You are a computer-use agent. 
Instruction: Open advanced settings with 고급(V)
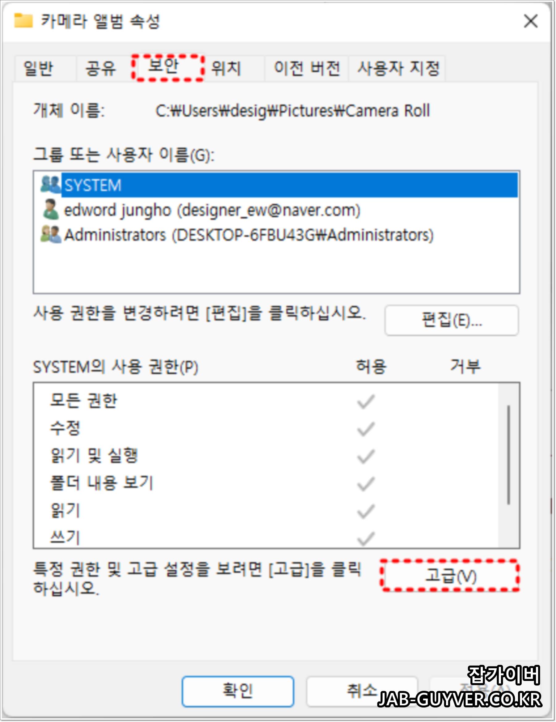point(450,576)
